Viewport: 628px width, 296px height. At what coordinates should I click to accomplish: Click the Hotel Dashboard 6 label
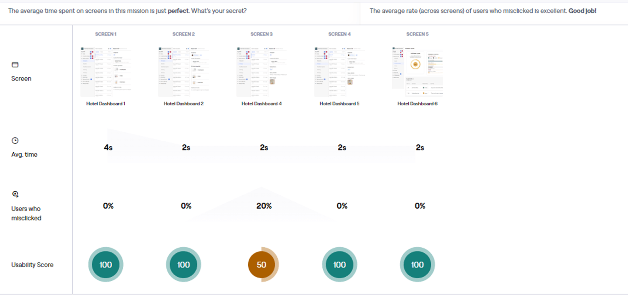(417, 104)
